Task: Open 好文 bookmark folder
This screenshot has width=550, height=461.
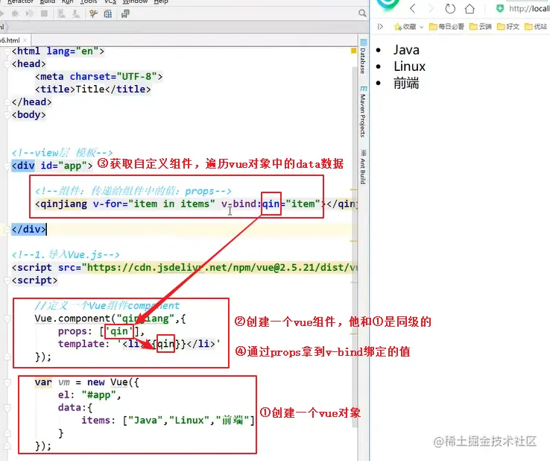Action: click(x=508, y=27)
